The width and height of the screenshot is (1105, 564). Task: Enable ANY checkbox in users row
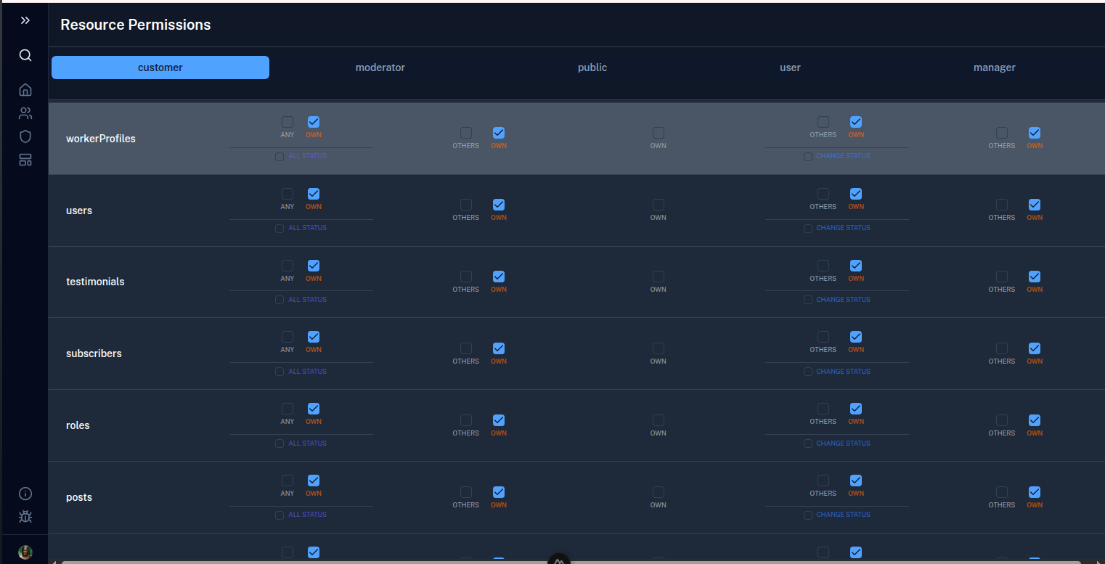[288, 194]
